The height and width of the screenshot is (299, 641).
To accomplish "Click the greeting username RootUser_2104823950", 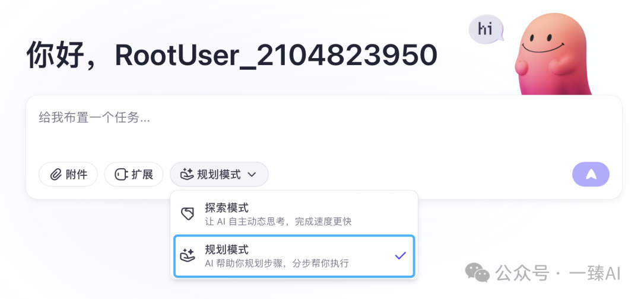I will (x=276, y=55).
